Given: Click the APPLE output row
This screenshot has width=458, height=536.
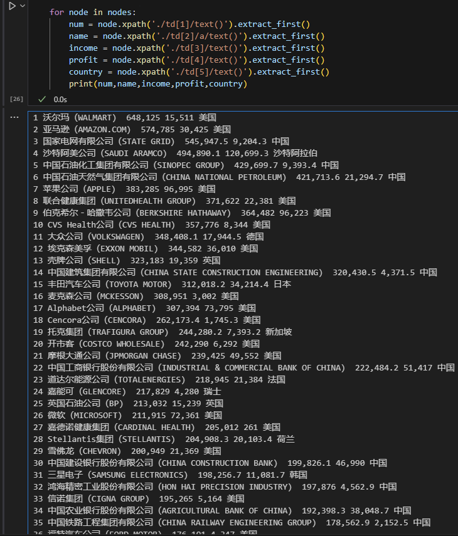Looking at the screenshot, I should (124, 189).
